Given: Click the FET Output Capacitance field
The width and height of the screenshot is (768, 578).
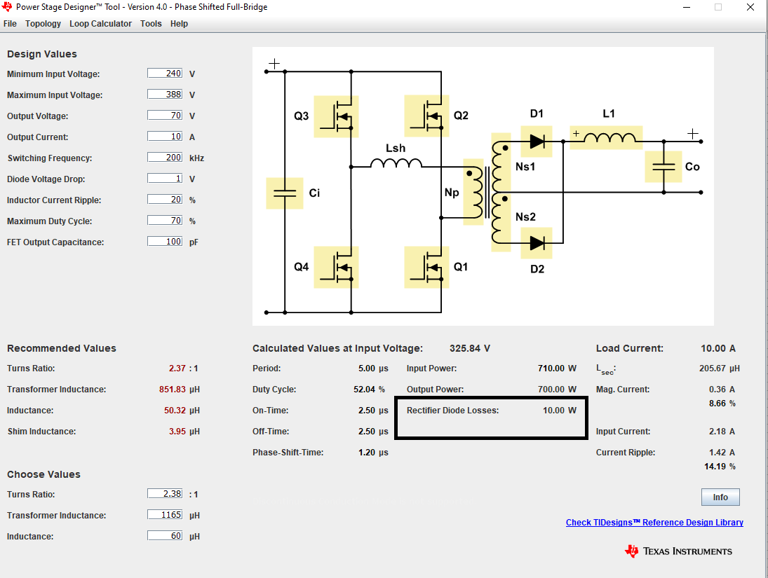Looking at the screenshot, I should [165, 242].
